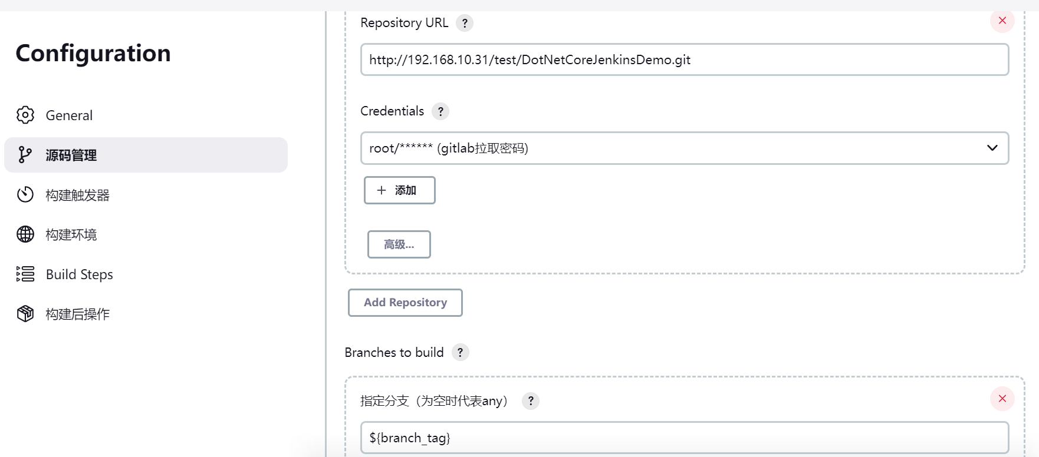Open help for Credentials field
This screenshot has width=1039, height=457.
coord(440,111)
